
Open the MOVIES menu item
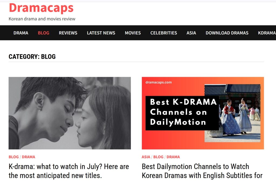click(133, 33)
